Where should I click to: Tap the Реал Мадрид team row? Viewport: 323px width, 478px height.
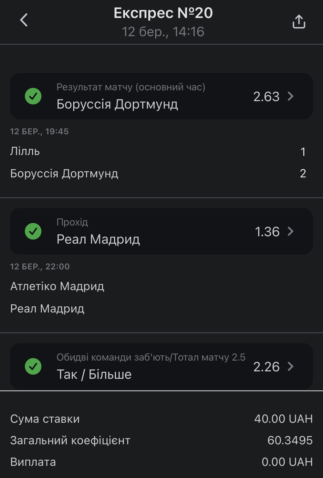coord(158,309)
